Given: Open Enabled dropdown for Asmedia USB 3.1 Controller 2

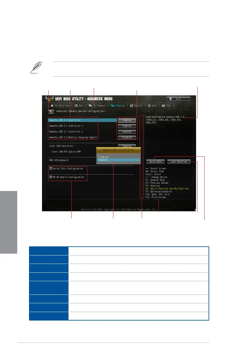Looking at the screenshot, I should click(x=127, y=132).
